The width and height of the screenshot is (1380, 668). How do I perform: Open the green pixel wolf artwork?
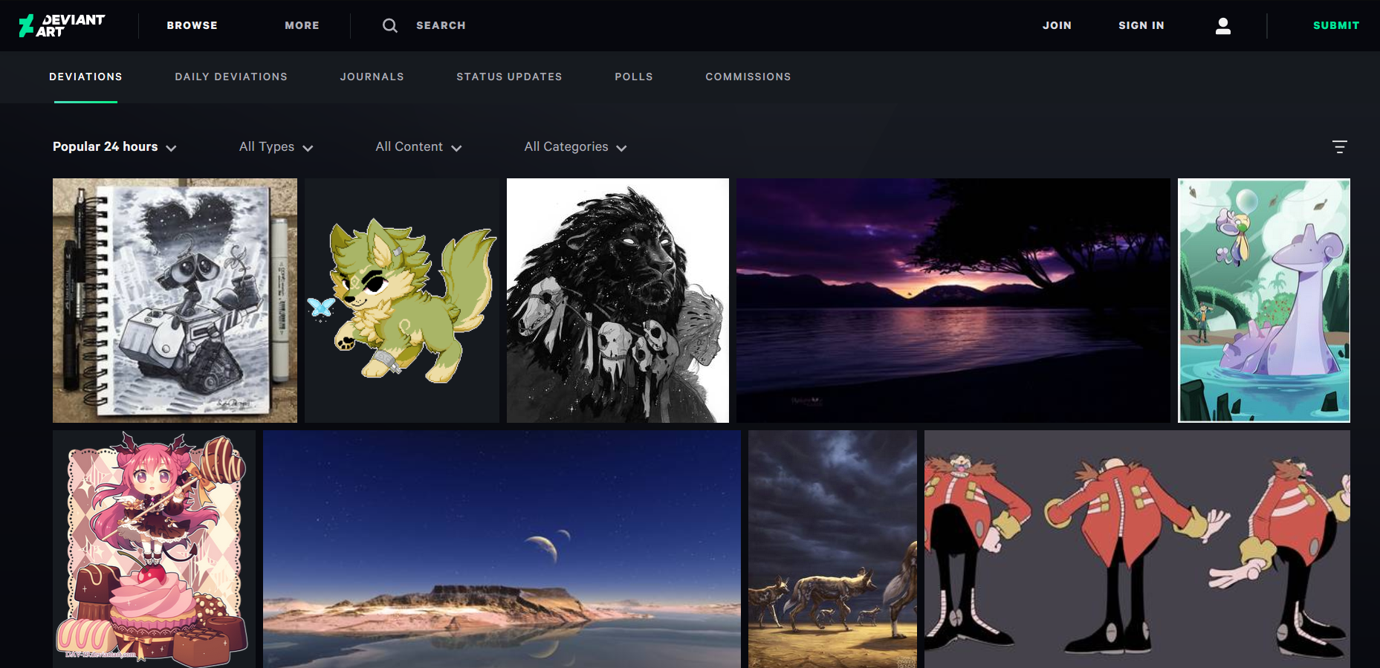[402, 300]
